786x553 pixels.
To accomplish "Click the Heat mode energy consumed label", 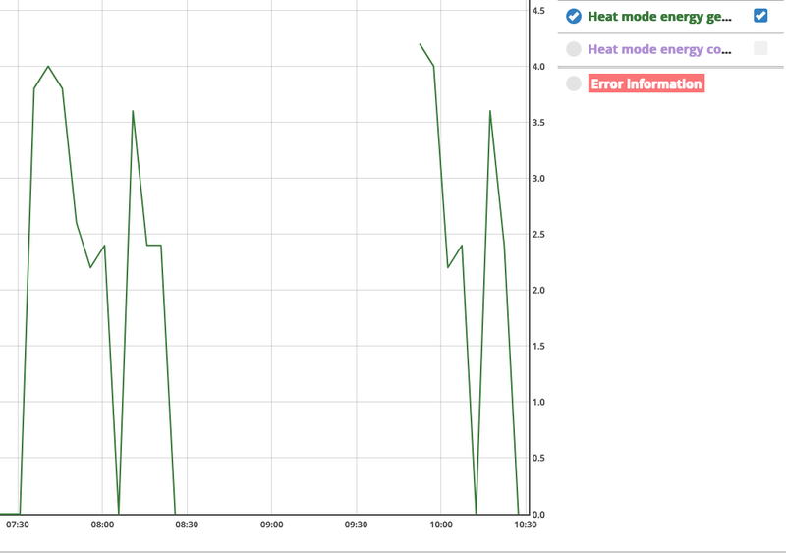I will click(x=659, y=49).
